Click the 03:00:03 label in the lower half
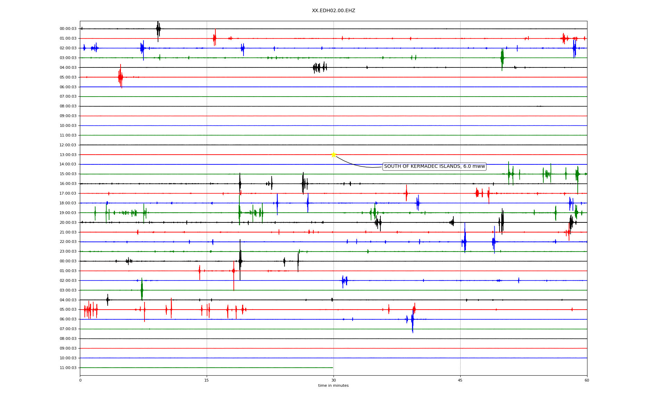Image resolution: width=667 pixels, height=417 pixels. coord(68,290)
